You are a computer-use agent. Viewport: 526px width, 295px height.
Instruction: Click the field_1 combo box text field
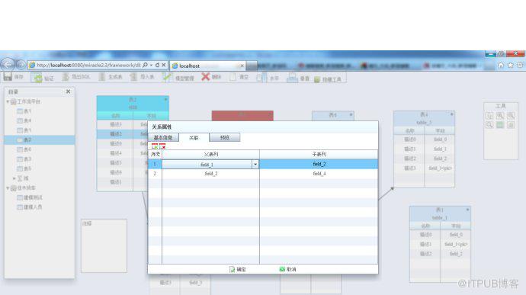pos(207,164)
